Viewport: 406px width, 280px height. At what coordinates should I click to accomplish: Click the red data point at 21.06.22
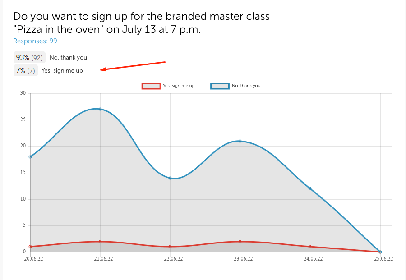100,242
